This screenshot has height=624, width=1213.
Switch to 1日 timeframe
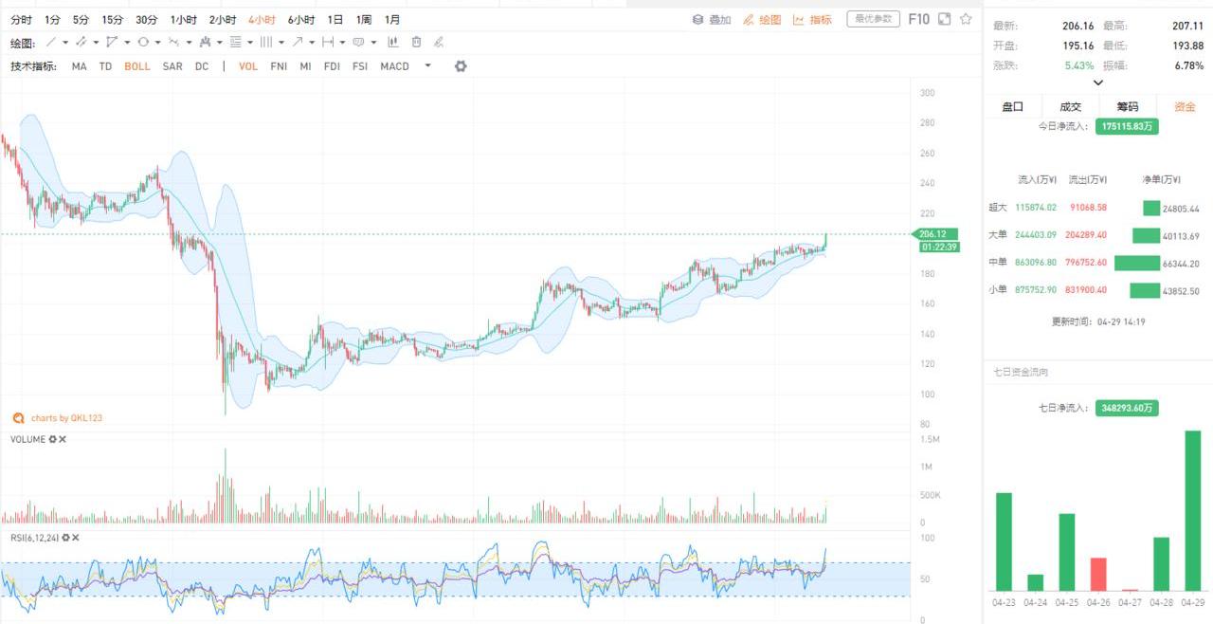[335, 19]
